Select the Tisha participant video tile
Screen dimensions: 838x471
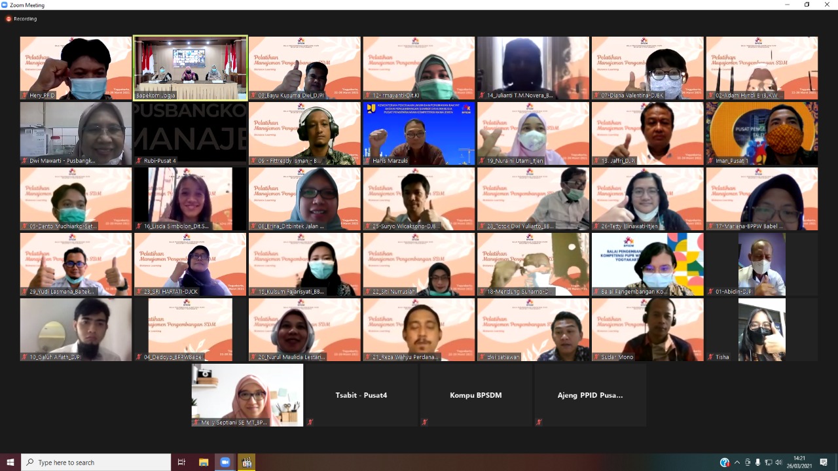[761, 330]
